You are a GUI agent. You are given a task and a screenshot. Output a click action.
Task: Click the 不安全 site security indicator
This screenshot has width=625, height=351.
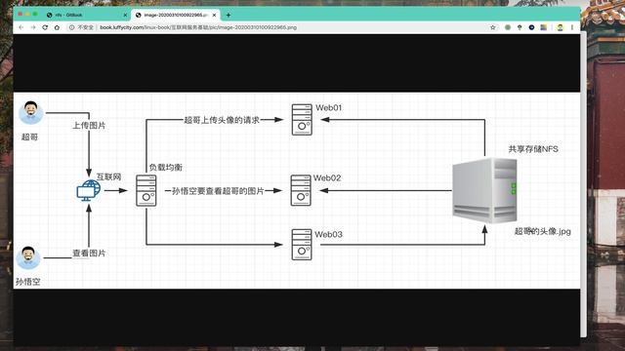[x=81, y=27]
